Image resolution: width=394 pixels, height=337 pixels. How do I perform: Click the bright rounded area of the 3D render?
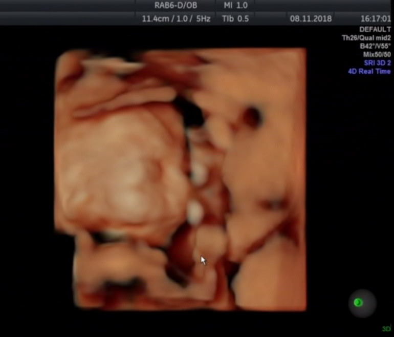pyautogui.click(x=120, y=164)
